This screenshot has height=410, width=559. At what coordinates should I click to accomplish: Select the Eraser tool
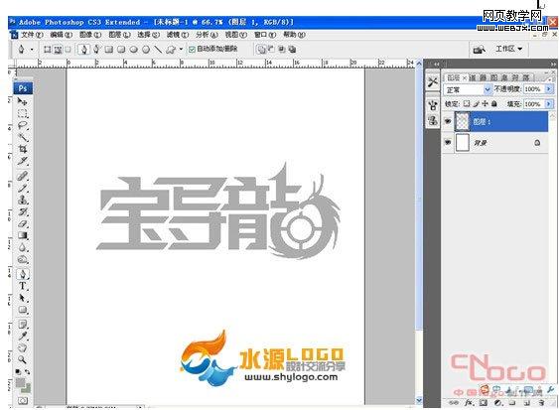[23, 224]
